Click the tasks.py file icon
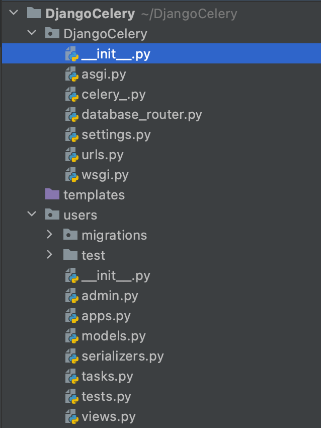Image resolution: width=321 pixels, height=428 pixels. click(x=72, y=376)
